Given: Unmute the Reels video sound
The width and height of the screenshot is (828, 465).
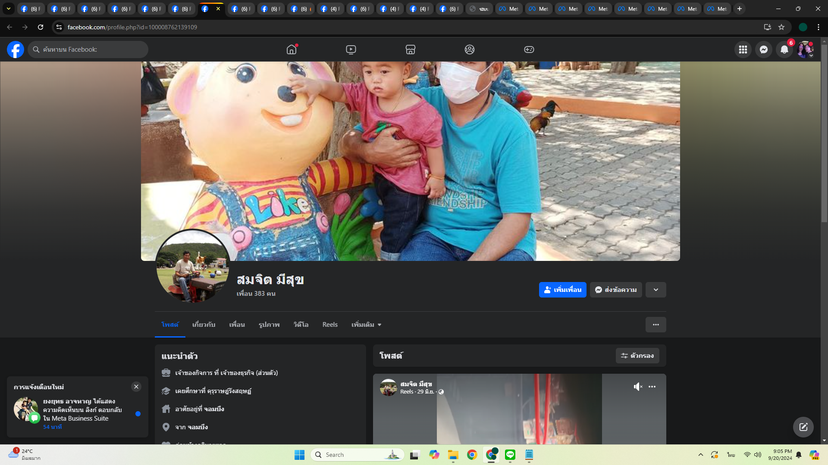Looking at the screenshot, I should [x=638, y=387].
